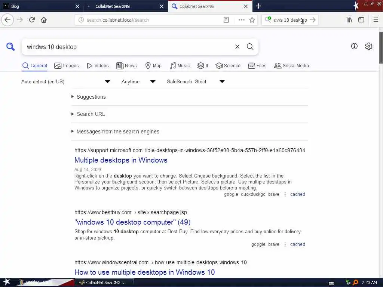Click the browser search bar magnifier icon
Viewport: 383px width, 287px height.
tap(268, 19)
